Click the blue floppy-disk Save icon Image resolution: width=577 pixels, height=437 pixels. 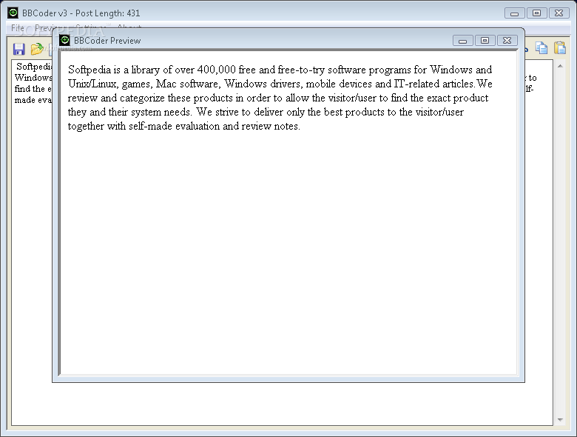(18, 49)
